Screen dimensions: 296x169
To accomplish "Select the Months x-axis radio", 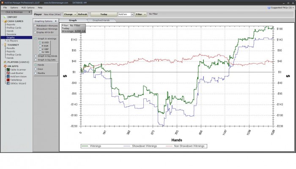I will click(x=36, y=73).
